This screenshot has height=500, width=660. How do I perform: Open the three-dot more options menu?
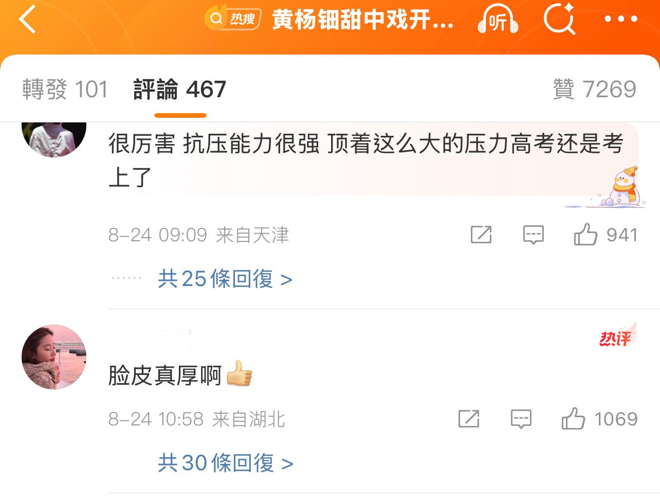point(621,20)
